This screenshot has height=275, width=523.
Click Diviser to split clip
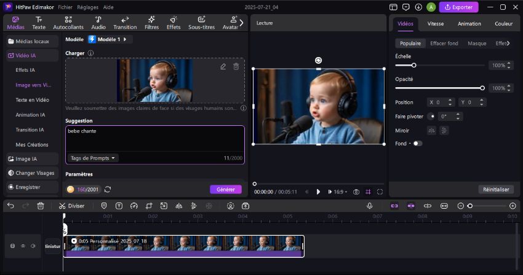point(72,206)
